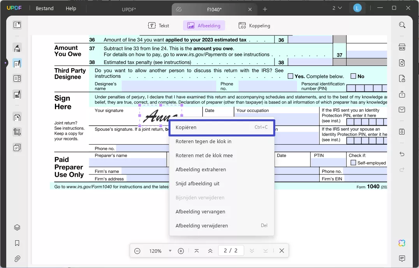Open the Fill and Sign tool
The width and height of the screenshot is (419, 268).
tap(17, 95)
